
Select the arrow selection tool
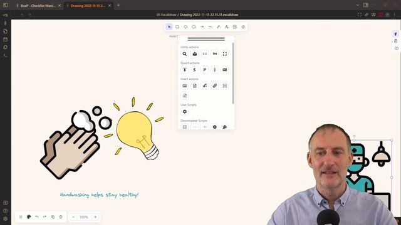point(169,27)
